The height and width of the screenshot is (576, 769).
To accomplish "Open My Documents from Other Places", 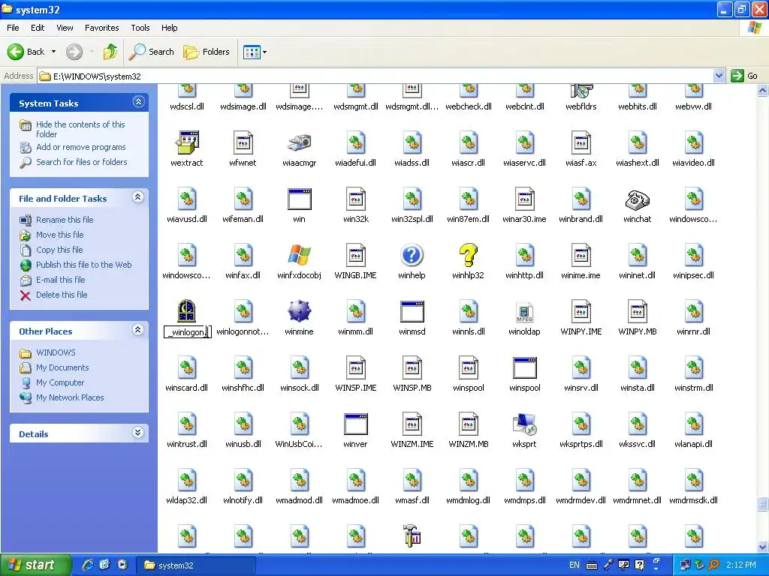I will 62,367.
